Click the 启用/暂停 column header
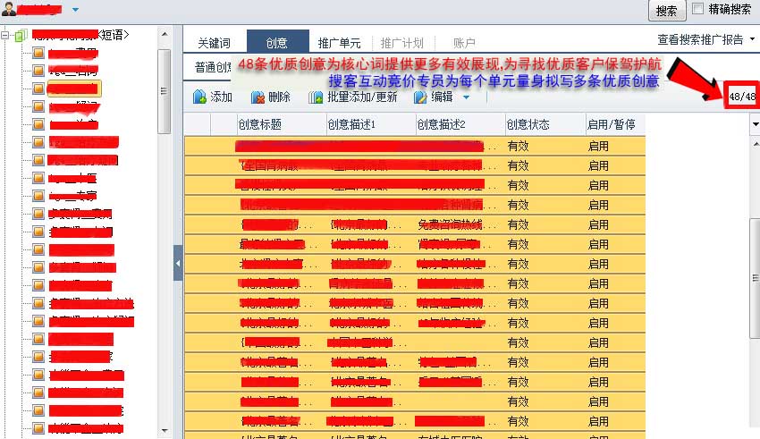 point(610,124)
